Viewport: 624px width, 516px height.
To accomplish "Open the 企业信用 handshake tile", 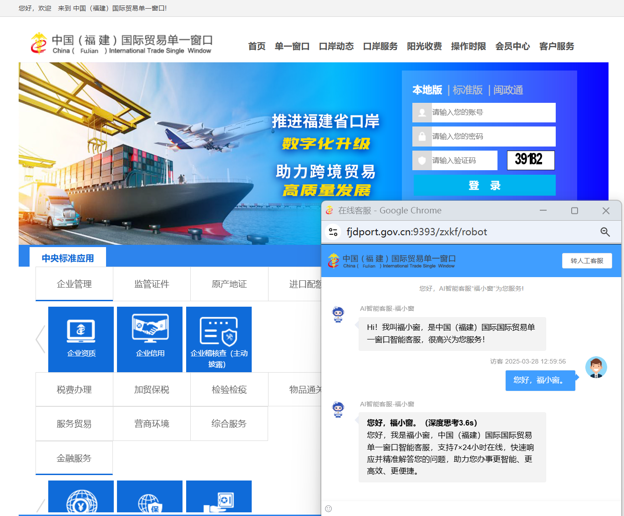I will (x=150, y=339).
